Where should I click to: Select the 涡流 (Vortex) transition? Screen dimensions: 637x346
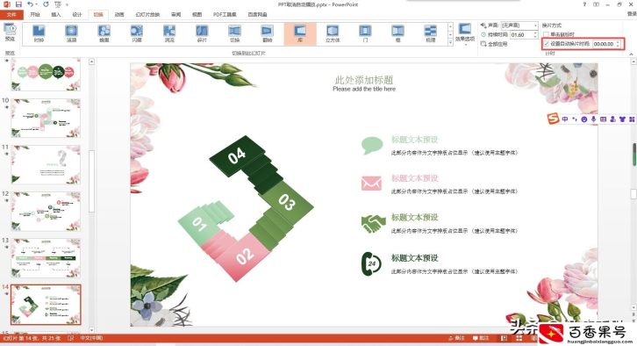tap(169, 33)
